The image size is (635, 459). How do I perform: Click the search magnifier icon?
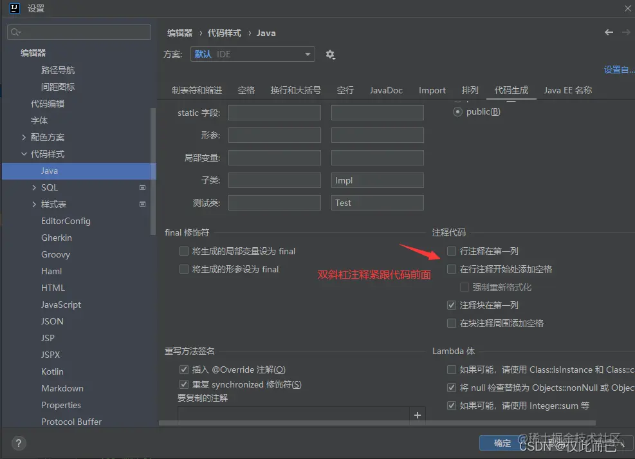[x=15, y=32]
